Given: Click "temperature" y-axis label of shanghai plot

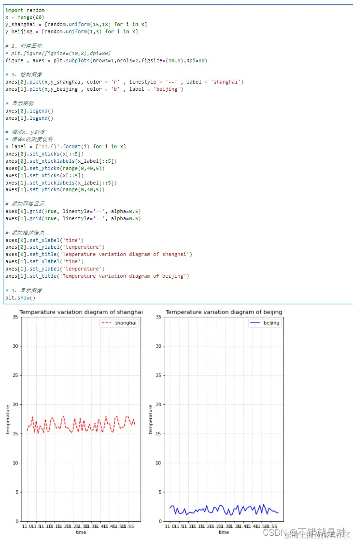Looking at the screenshot, I should coord(8,419).
